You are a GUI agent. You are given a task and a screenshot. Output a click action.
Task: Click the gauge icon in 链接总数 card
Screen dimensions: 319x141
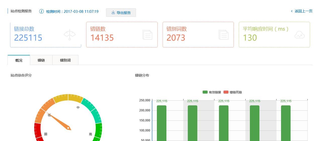pos(70,35)
